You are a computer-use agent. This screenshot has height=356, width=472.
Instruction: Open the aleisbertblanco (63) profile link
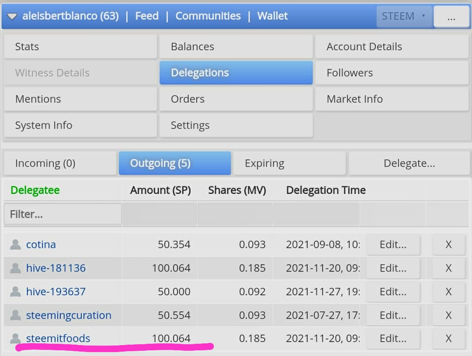[71, 16]
